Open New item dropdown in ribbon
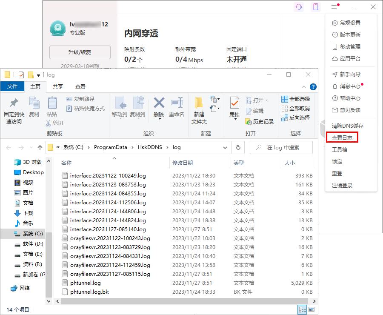The width and height of the screenshot is (383, 315). coord(215,99)
